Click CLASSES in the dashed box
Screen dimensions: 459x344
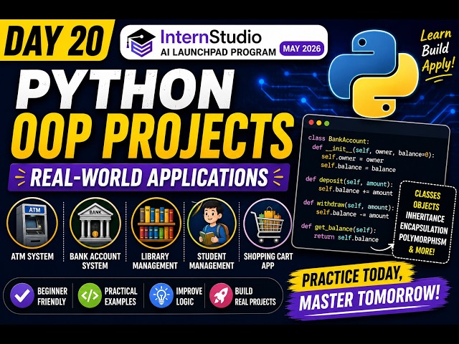[x=427, y=194]
